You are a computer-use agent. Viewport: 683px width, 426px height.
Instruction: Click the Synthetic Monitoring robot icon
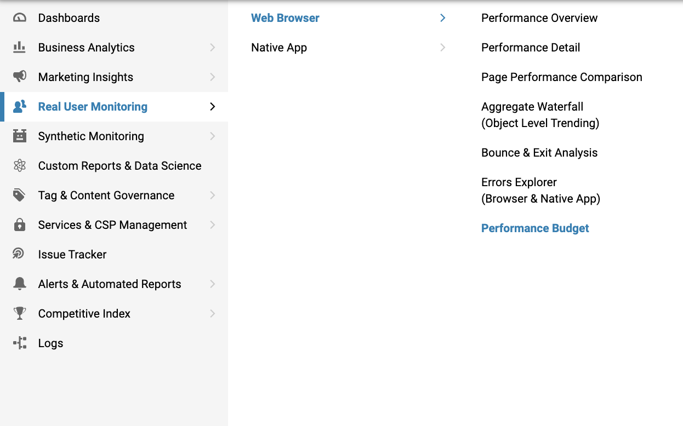(x=20, y=136)
